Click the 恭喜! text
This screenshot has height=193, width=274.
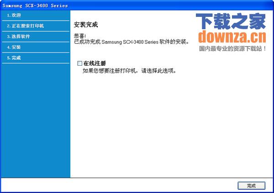[x=80, y=36]
